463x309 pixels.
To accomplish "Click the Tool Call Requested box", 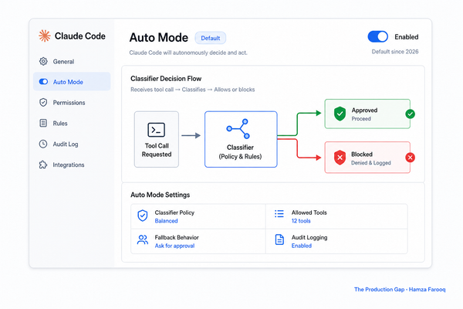I will click(x=157, y=139).
